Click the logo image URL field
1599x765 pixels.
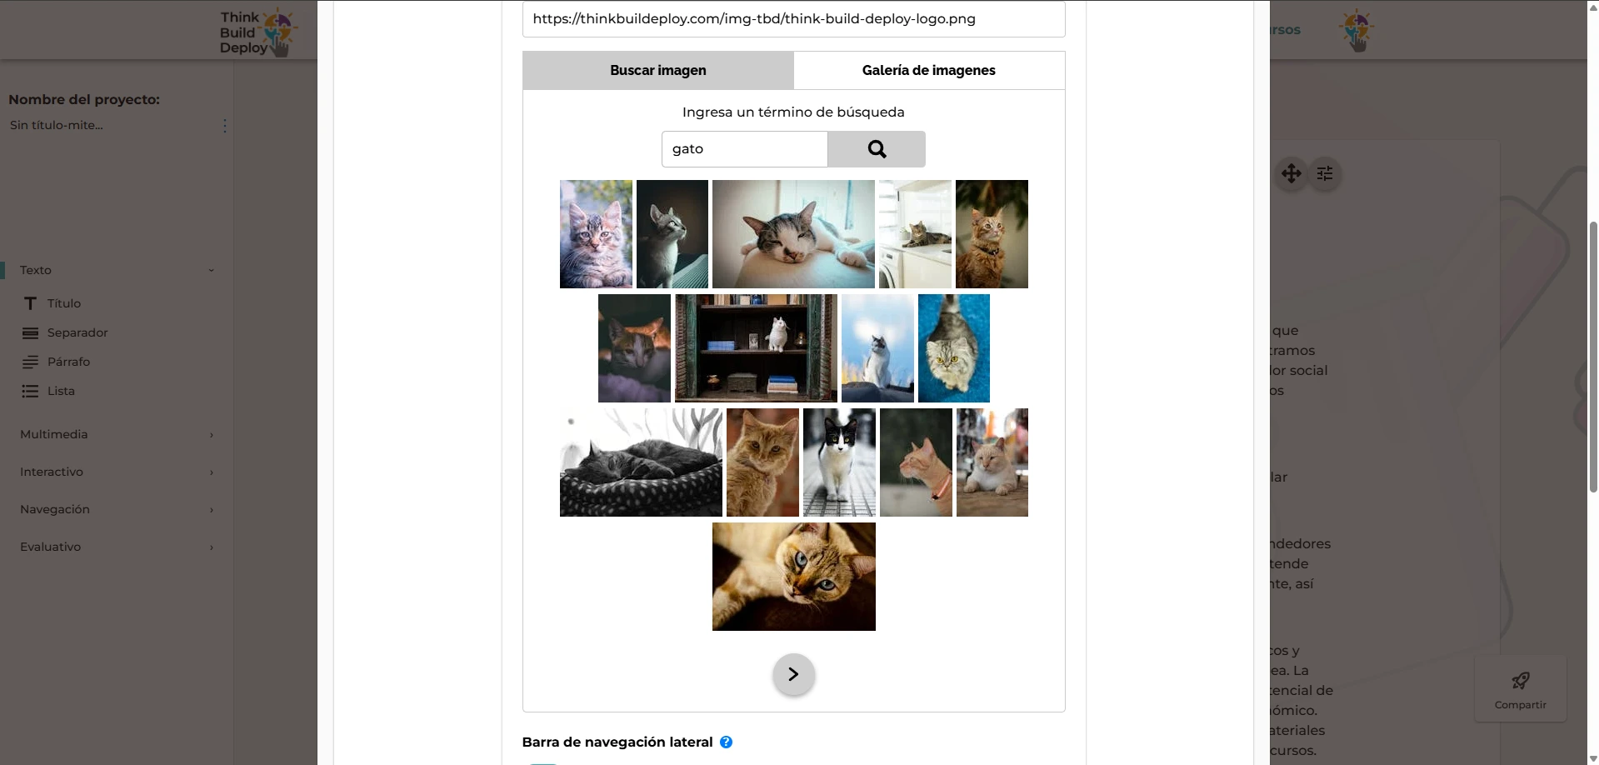pyautogui.click(x=793, y=19)
